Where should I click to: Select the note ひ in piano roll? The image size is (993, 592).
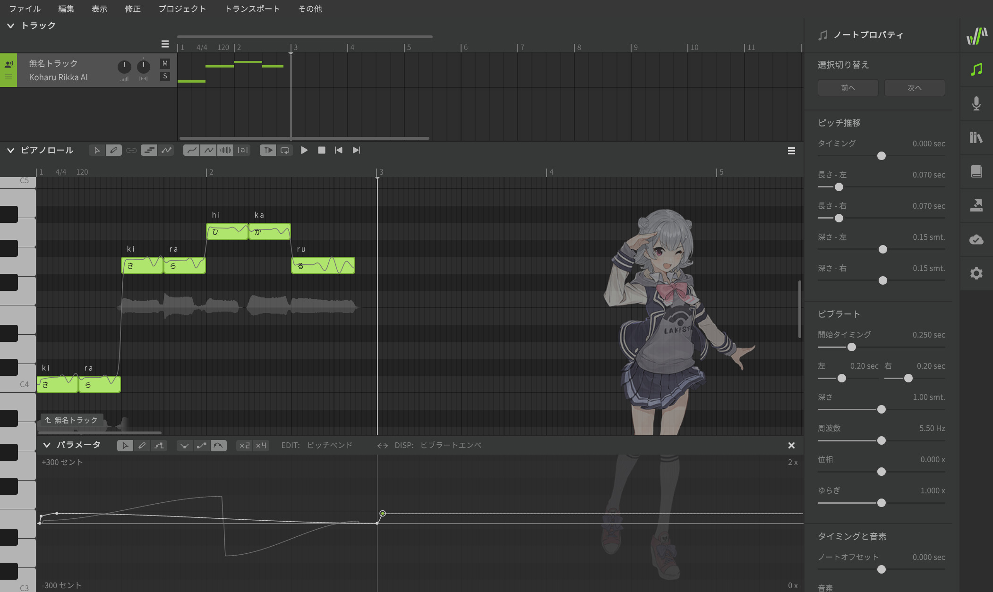pos(227,231)
